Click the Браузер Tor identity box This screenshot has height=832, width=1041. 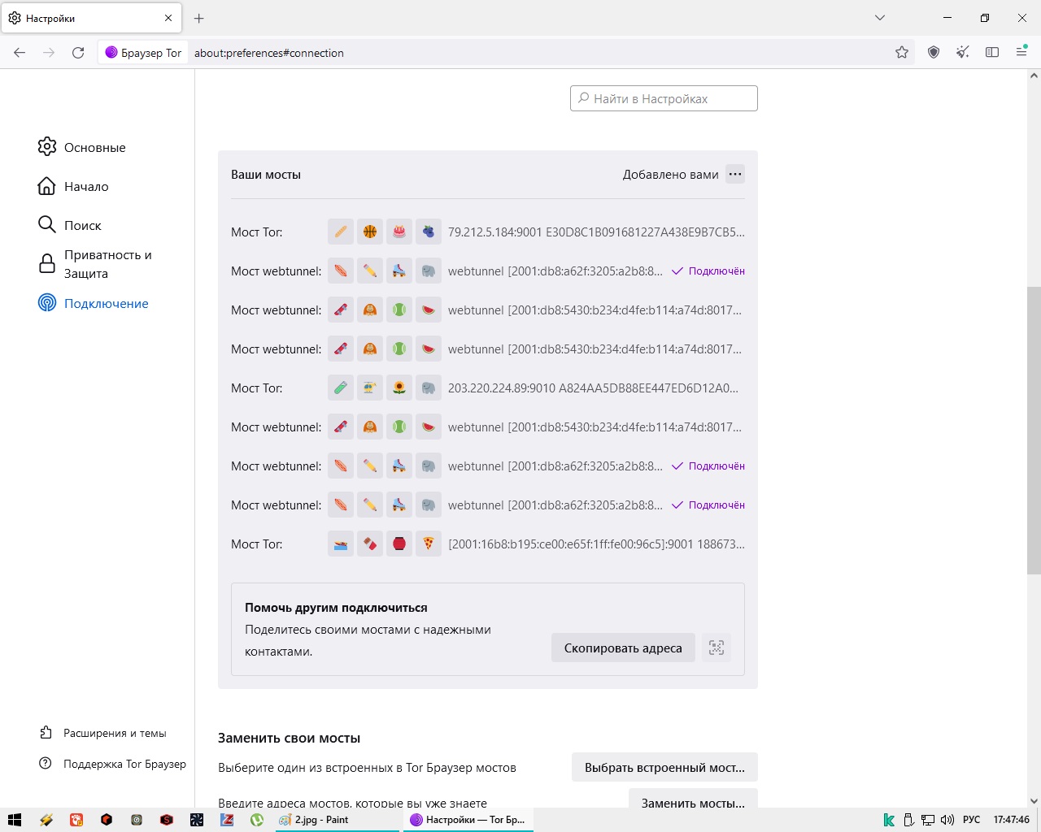[143, 53]
